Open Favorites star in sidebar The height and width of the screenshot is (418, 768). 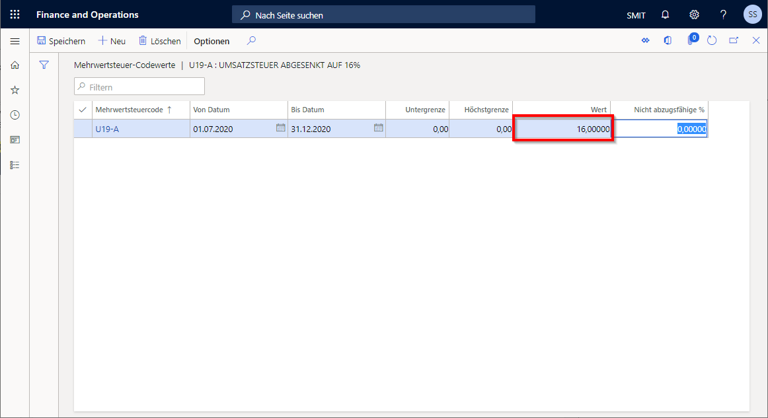[x=15, y=90]
